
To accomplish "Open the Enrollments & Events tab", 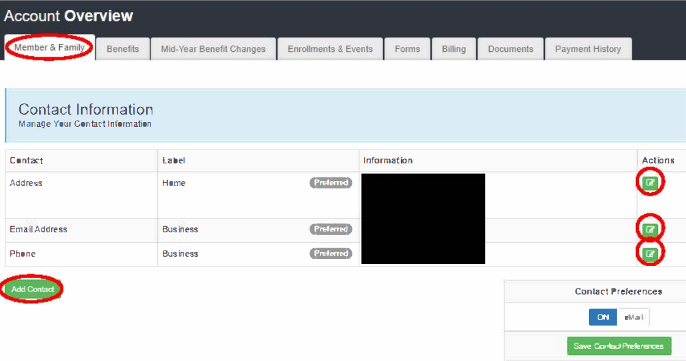I will coord(330,49).
